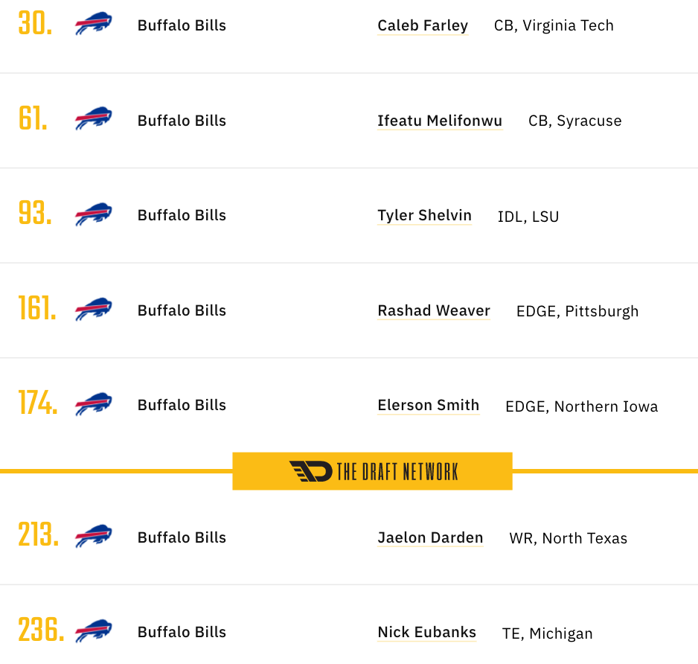This screenshot has height=664, width=698.
Task: Open Nick Eubanks player profile
Action: (x=426, y=633)
